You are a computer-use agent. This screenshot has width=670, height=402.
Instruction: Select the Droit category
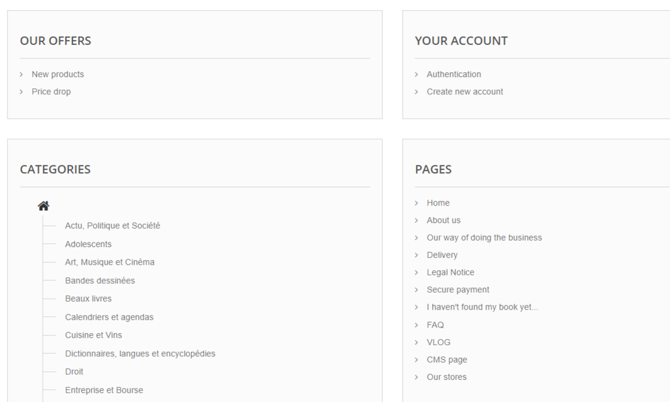coord(74,371)
